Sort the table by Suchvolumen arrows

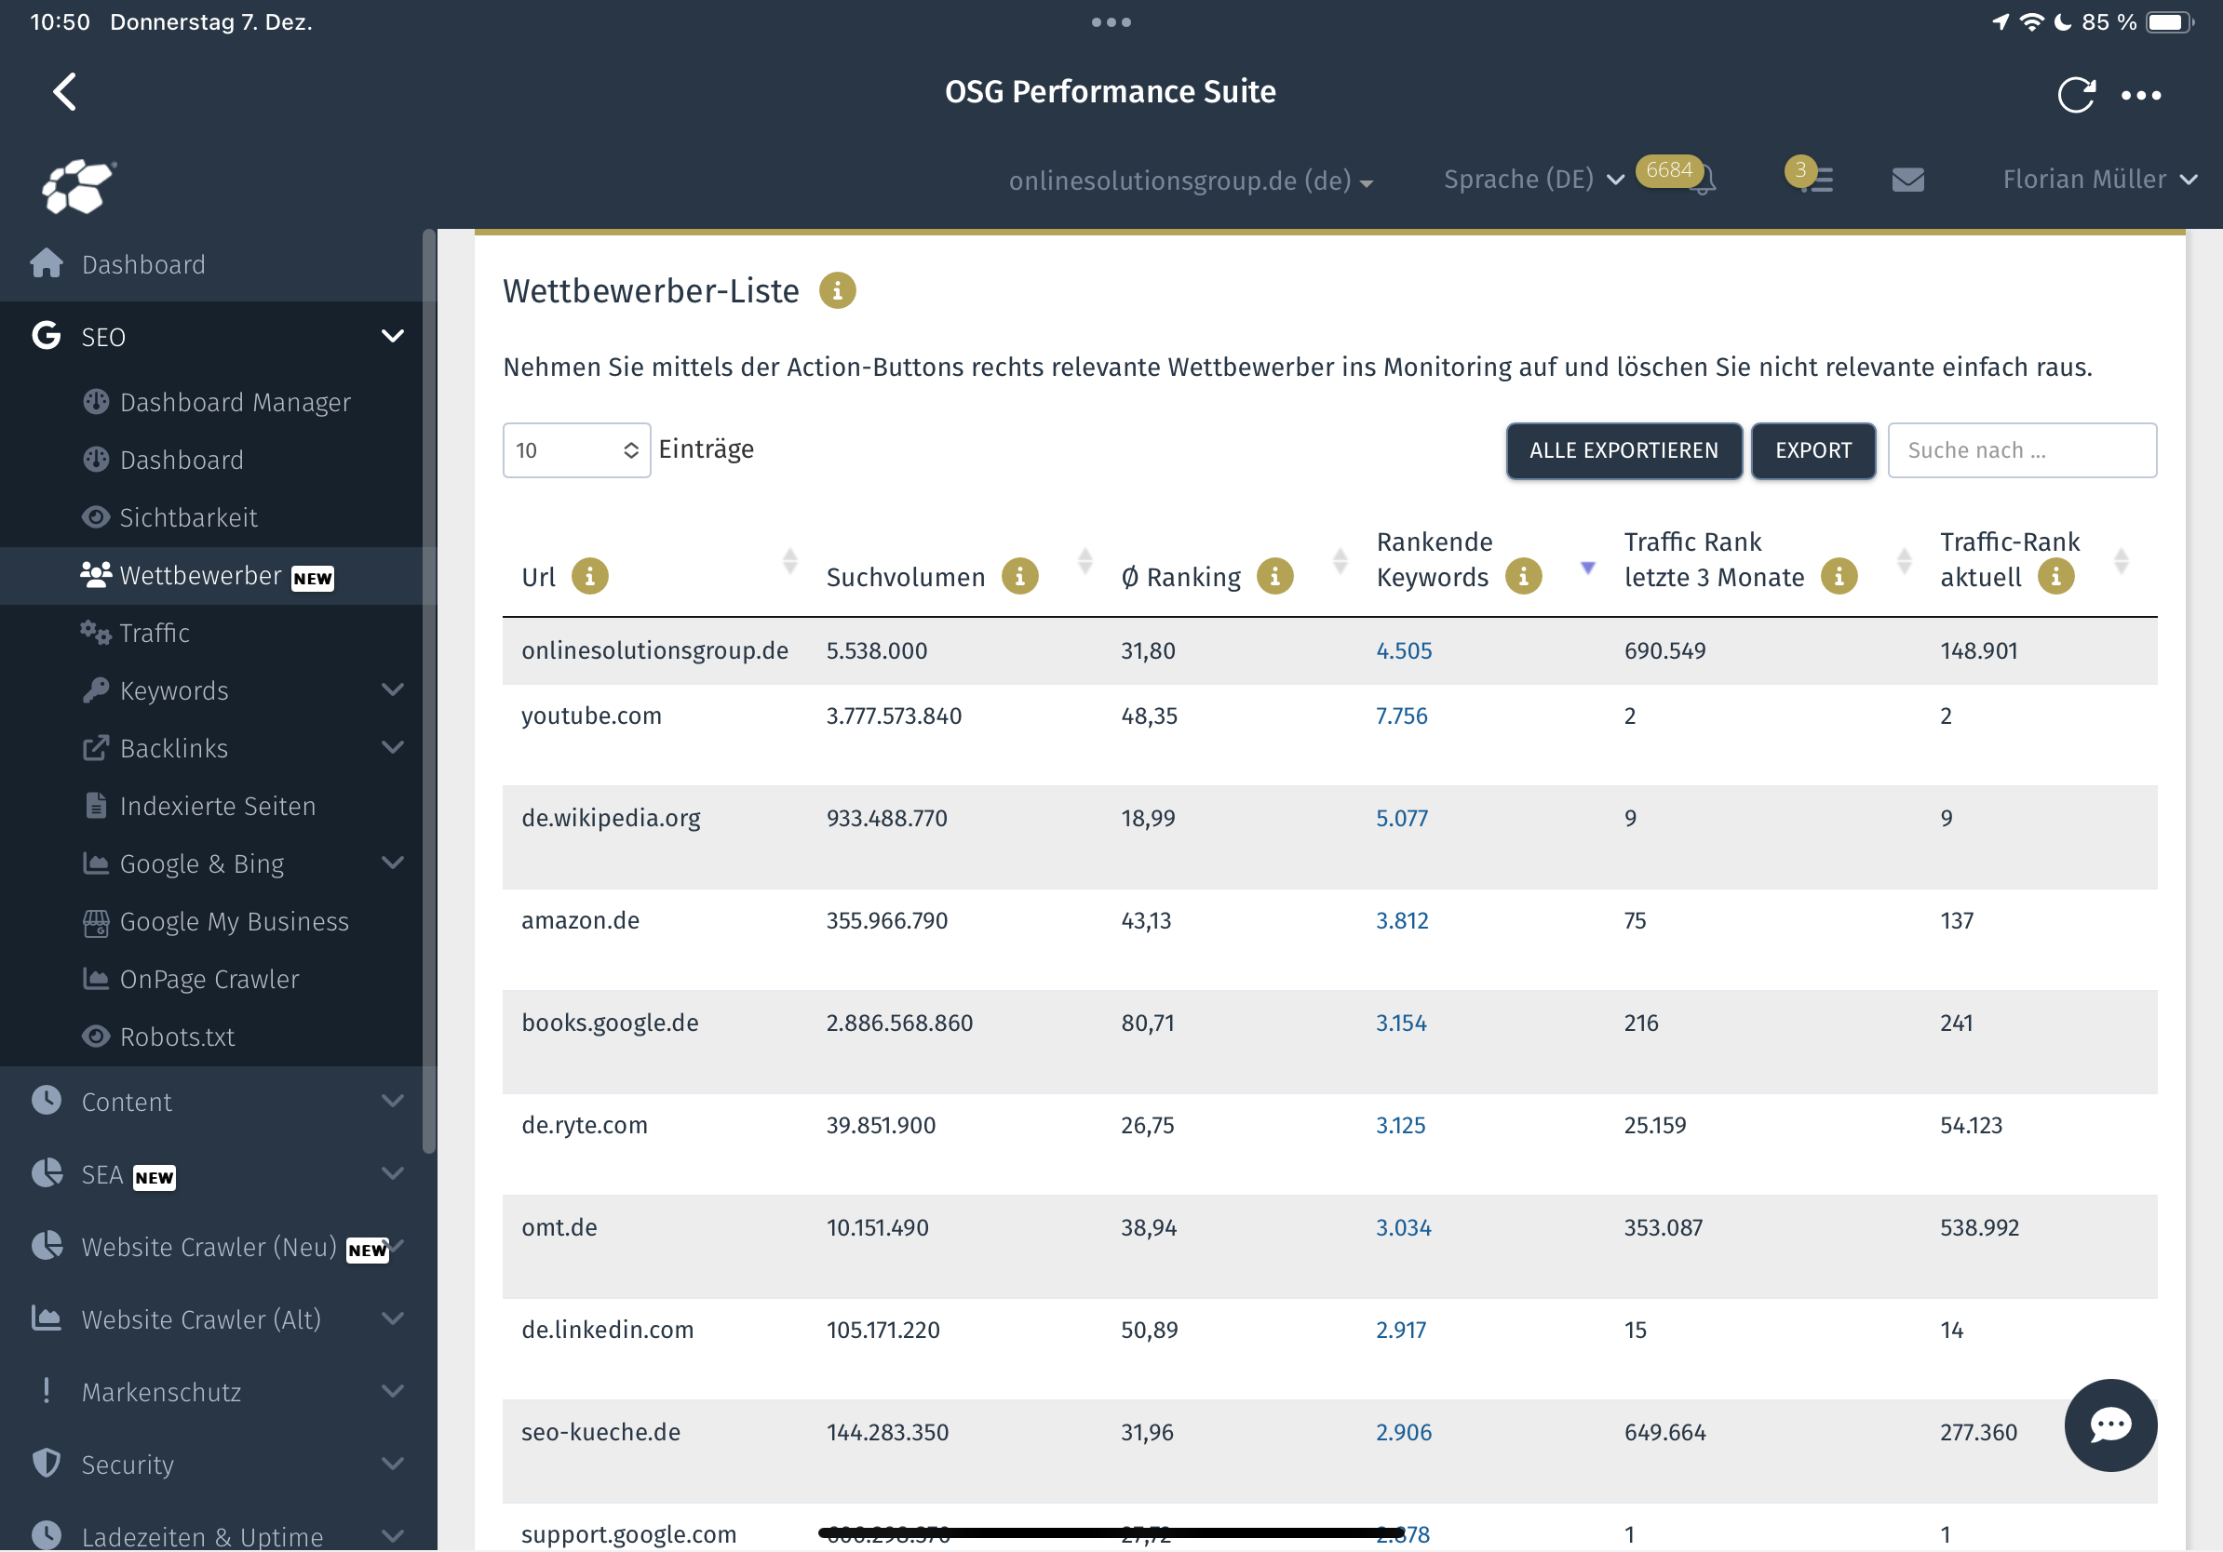pos(1085,561)
